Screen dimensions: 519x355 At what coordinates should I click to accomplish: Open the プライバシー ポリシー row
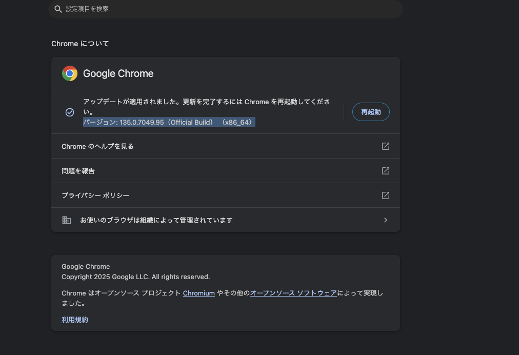point(226,195)
